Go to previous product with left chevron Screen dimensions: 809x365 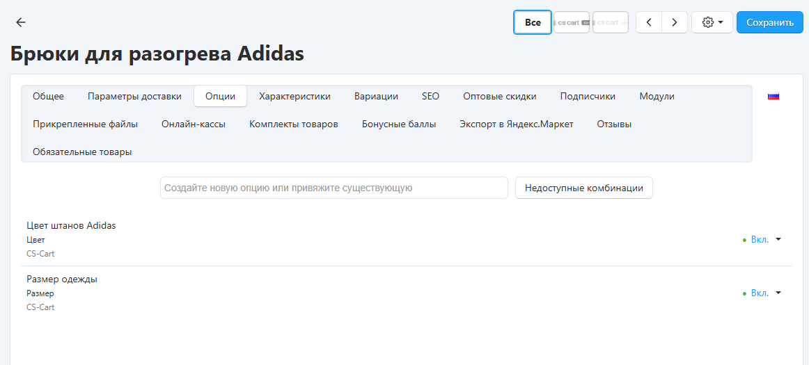tap(649, 22)
